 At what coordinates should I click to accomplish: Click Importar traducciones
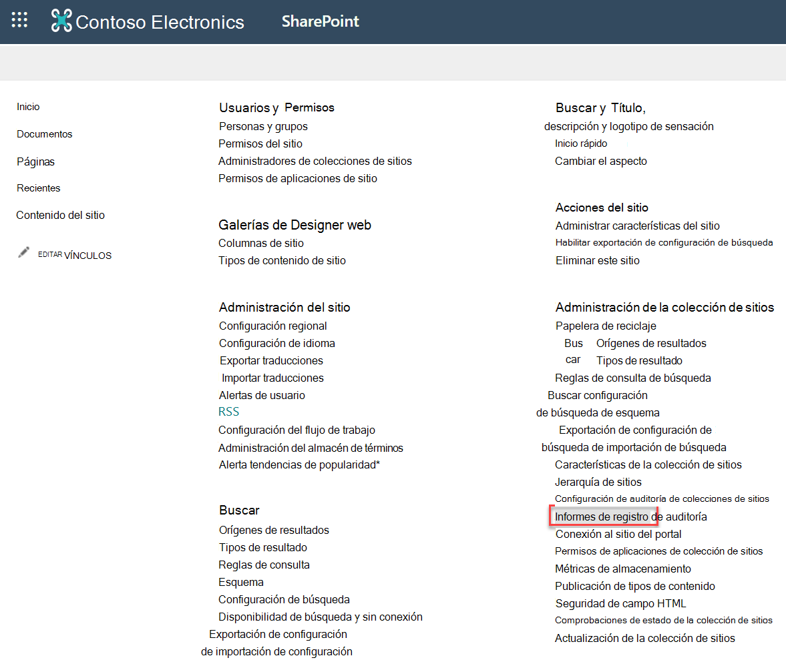pyautogui.click(x=272, y=378)
